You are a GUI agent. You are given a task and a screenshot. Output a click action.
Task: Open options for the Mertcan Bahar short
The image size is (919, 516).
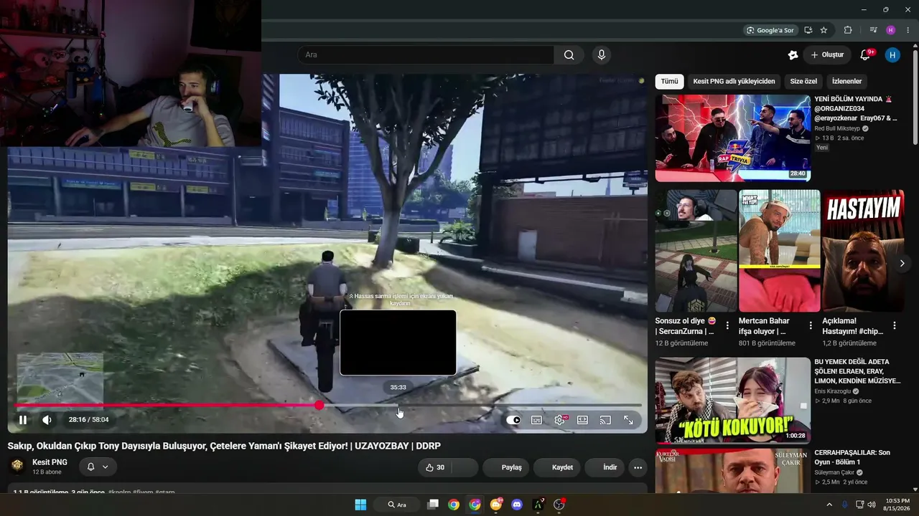click(811, 326)
